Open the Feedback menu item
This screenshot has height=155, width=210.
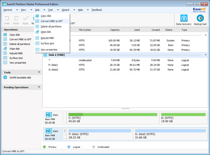click(97, 10)
